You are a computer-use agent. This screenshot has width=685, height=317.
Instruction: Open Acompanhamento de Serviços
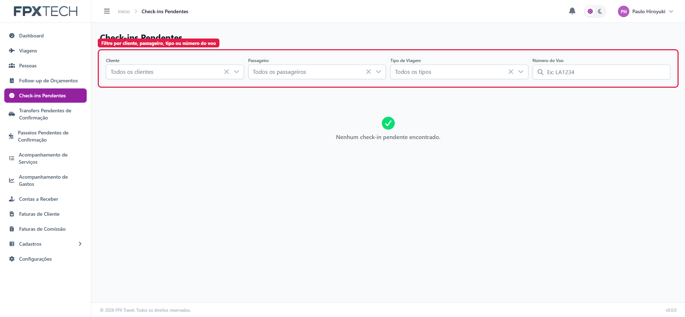[x=45, y=158]
